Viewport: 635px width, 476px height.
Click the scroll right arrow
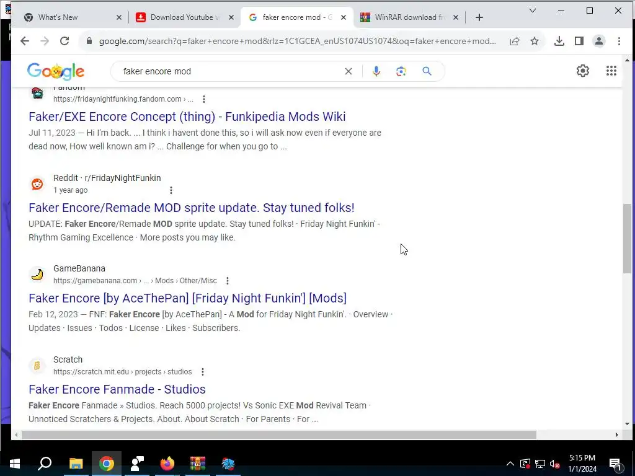(616, 434)
